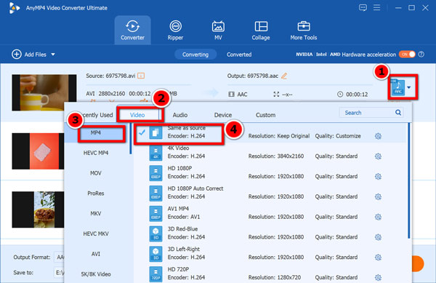Open More Tools tab
Viewport: 436px width, 283px height.
point(303,30)
